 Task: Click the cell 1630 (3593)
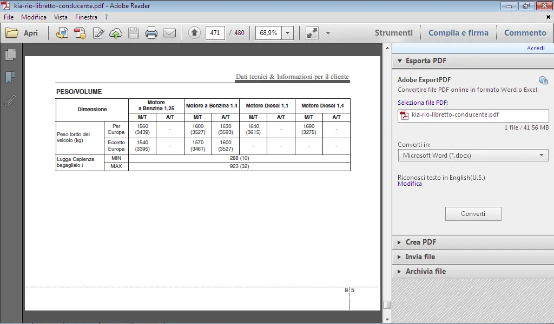click(x=226, y=129)
